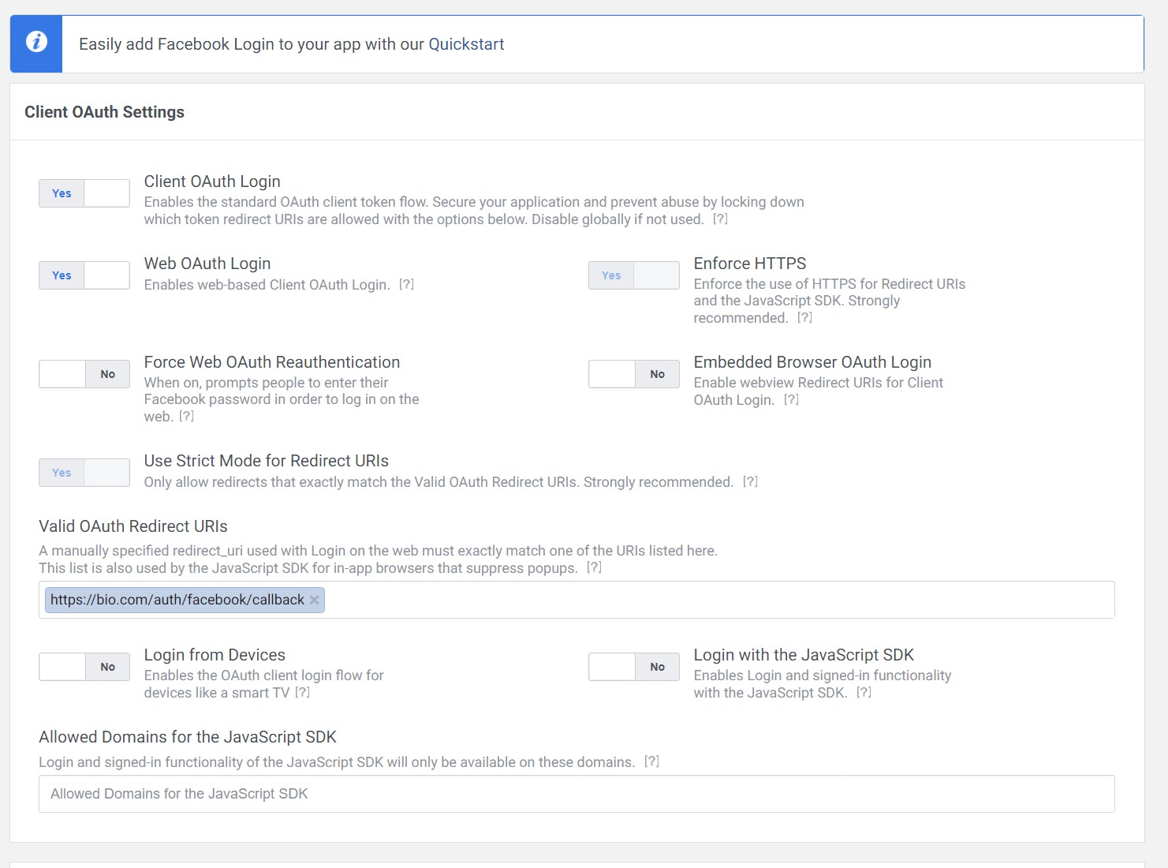Open help icon for Login from Devices

click(302, 692)
